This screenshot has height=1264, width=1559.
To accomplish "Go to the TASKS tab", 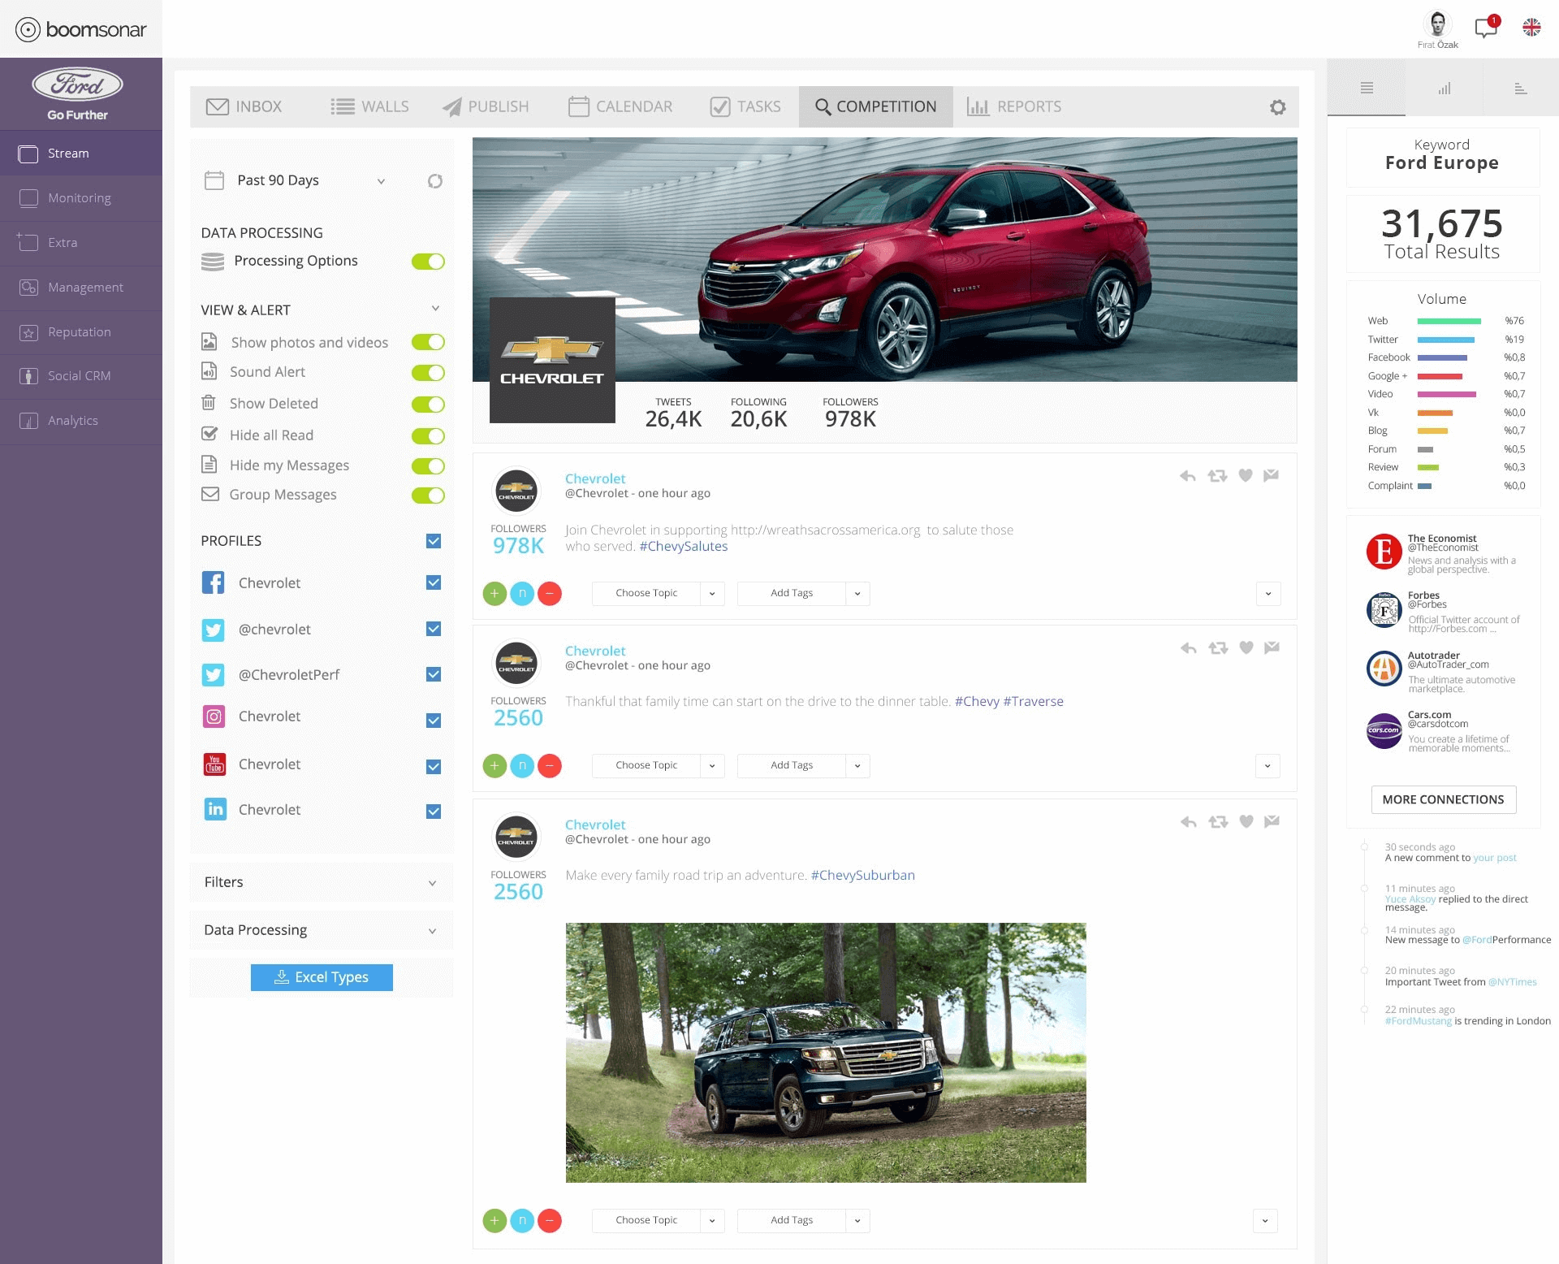I will pos(745,107).
